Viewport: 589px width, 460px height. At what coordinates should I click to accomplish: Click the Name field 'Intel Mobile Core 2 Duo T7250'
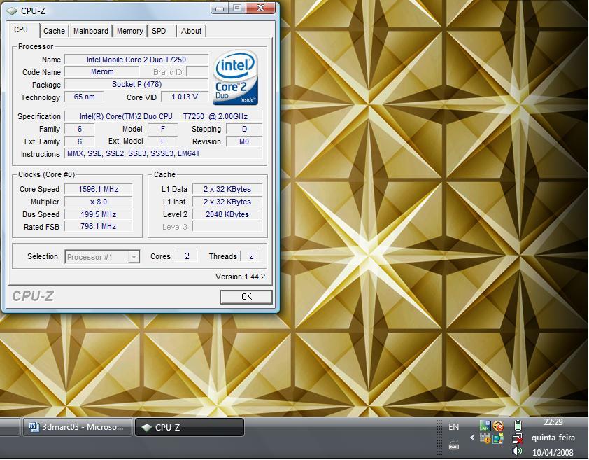[136, 60]
